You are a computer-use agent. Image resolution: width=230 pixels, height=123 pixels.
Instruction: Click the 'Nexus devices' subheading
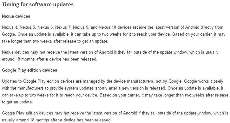coord(16,16)
